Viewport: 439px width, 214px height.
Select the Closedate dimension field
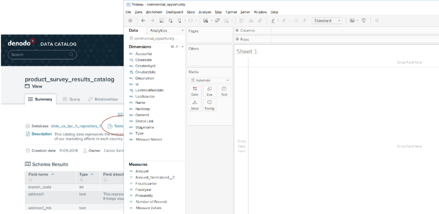pyautogui.click(x=143, y=60)
